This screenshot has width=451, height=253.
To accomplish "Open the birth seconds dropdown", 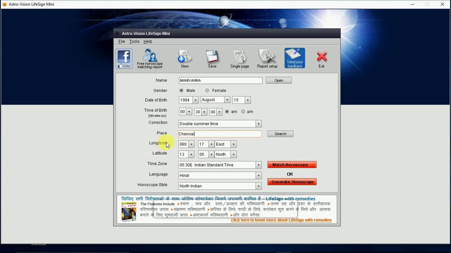I will 220,112.
